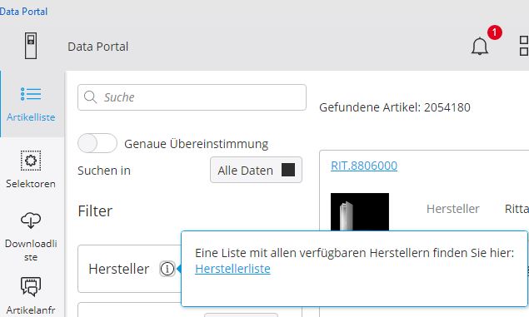Open the Artikelliste list icon
The width and height of the screenshot is (529, 317).
click(x=31, y=94)
